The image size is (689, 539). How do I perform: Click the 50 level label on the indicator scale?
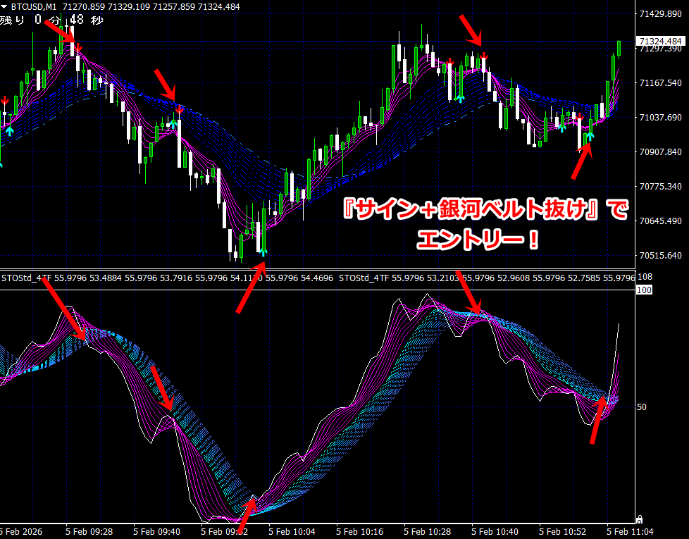coord(642,407)
